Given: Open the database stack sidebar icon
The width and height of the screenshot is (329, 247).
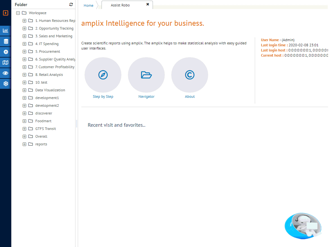Looking at the screenshot, I should tap(5, 41).
